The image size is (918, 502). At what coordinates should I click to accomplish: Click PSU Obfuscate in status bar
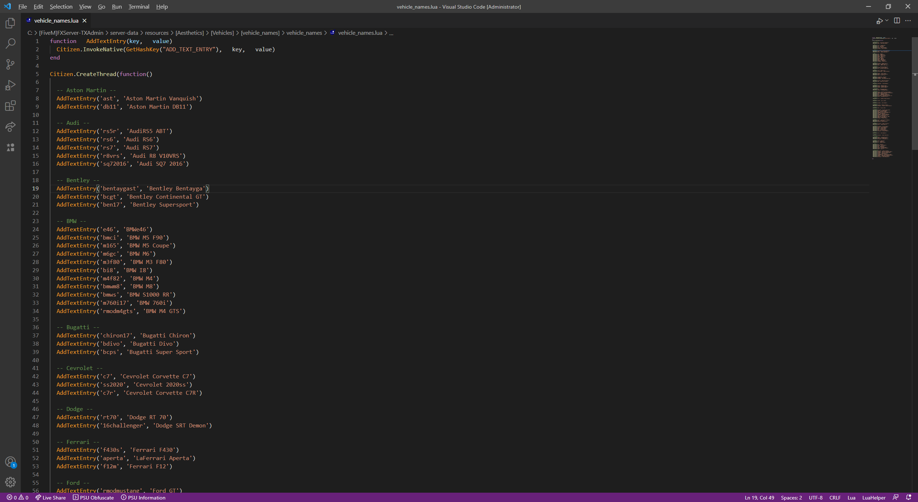pos(93,498)
